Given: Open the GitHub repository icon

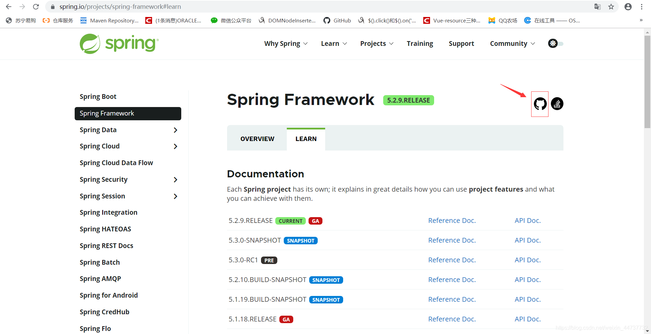Looking at the screenshot, I should coord(540,104).
